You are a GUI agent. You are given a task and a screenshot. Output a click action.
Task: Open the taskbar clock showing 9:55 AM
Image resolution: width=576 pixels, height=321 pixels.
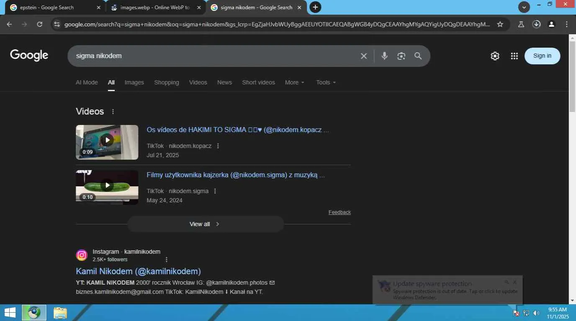click(x=558, y=313)
